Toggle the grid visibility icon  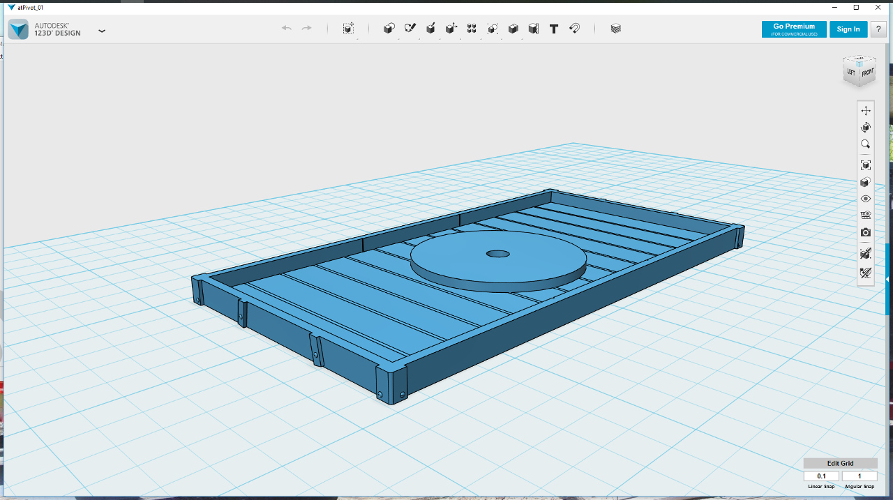866,215
